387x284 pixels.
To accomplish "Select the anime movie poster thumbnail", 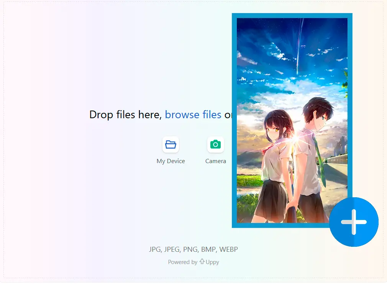I will point(292,120).
